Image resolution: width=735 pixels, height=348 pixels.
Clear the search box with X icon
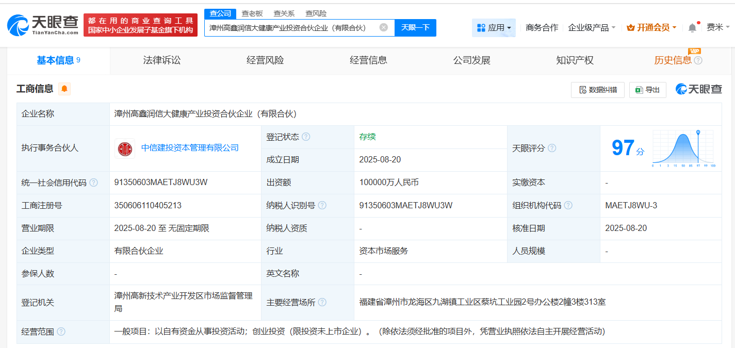(x=383, y=27)
